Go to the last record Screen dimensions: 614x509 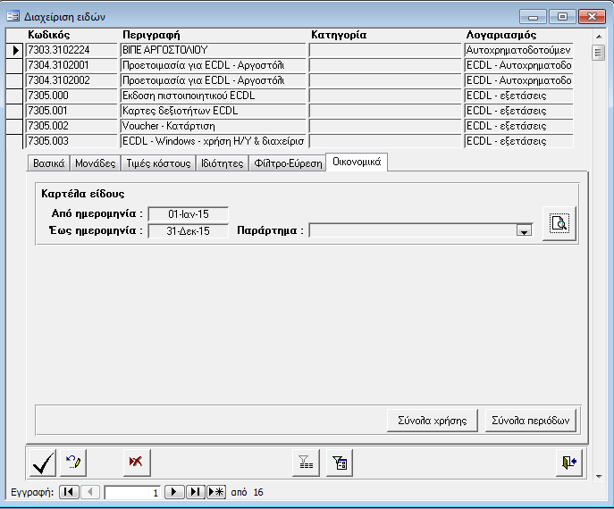tap(195, 492)
